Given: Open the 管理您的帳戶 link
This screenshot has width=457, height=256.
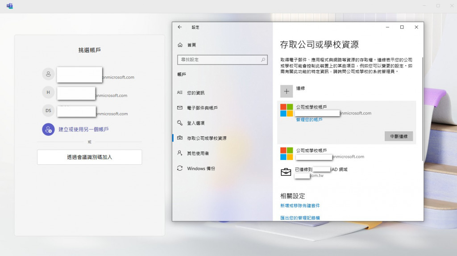Looking at the screenshot, I should pyautogui.click(x=309, y=120).
